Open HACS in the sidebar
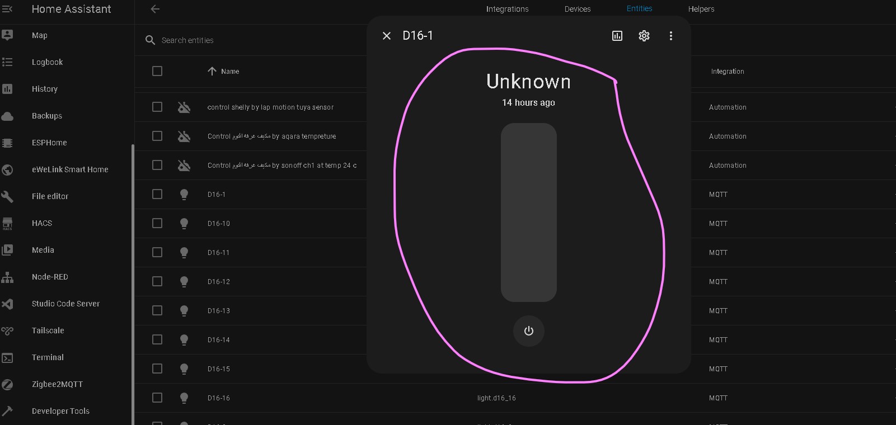Viewport: 896px width, 425px height. (x=42, y=223)
